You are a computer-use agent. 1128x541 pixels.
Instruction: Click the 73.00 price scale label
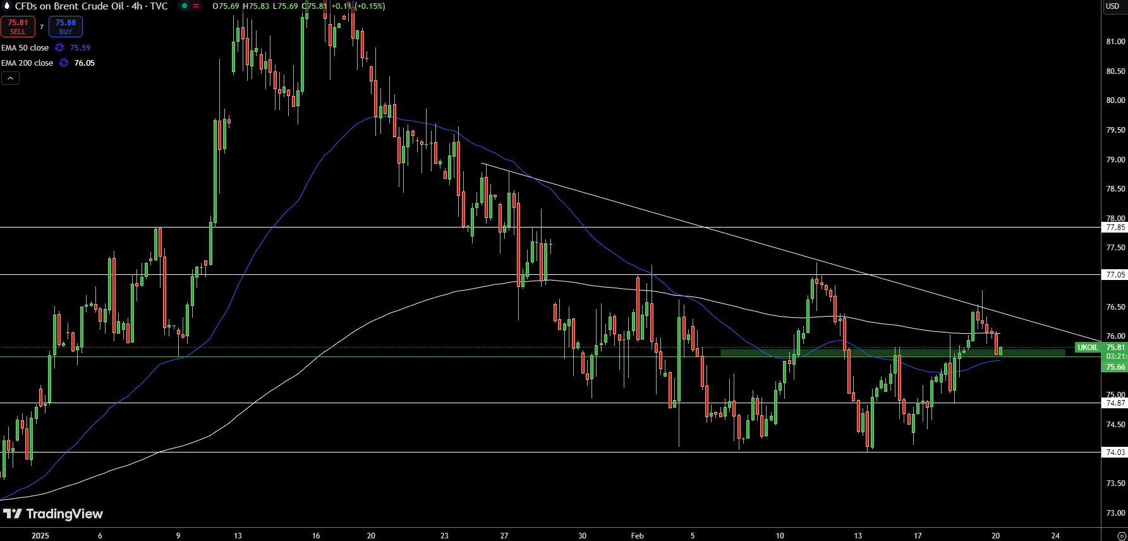point(1115,513)
